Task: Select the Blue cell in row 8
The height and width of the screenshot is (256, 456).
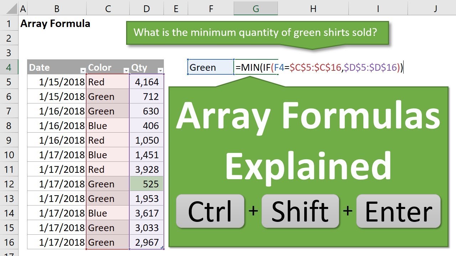Action: [108, 126]
